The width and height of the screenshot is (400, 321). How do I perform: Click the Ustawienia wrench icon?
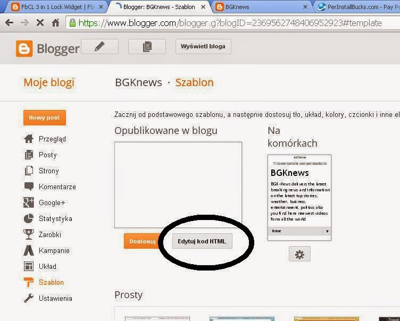pos(29,298)
